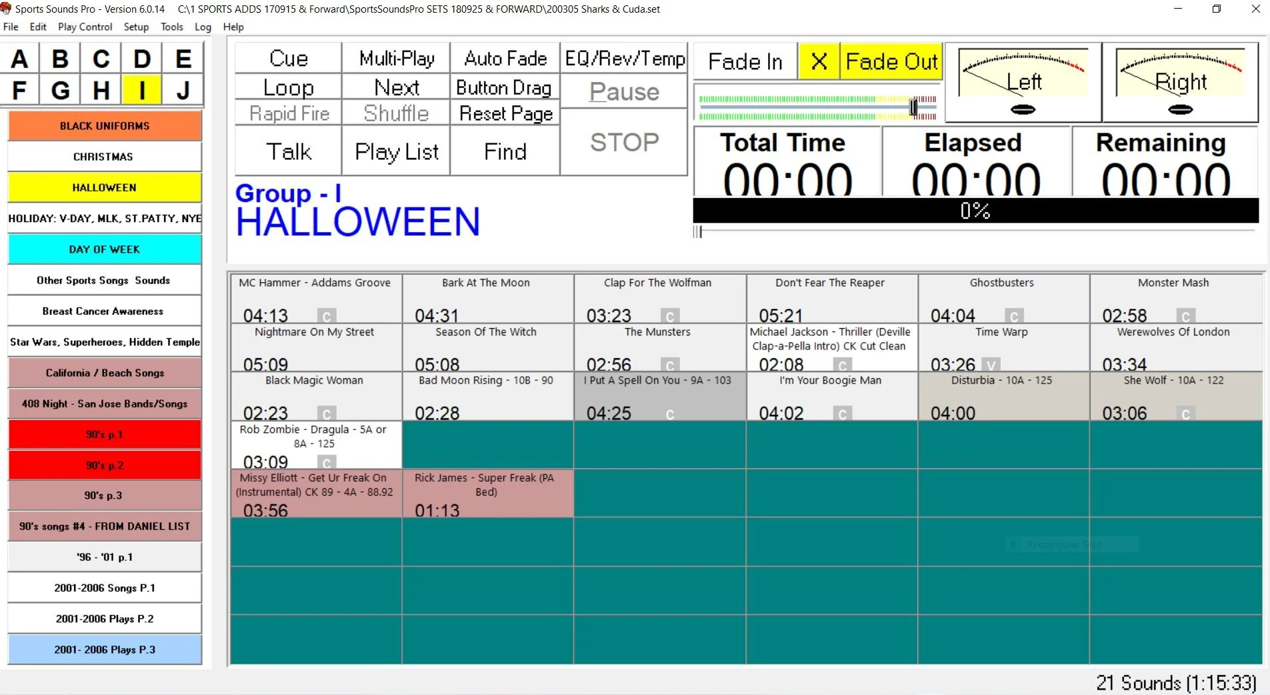Viewport: 1270px width, 695px height.
Task: Click the STOP button
Action: point(624,142)
